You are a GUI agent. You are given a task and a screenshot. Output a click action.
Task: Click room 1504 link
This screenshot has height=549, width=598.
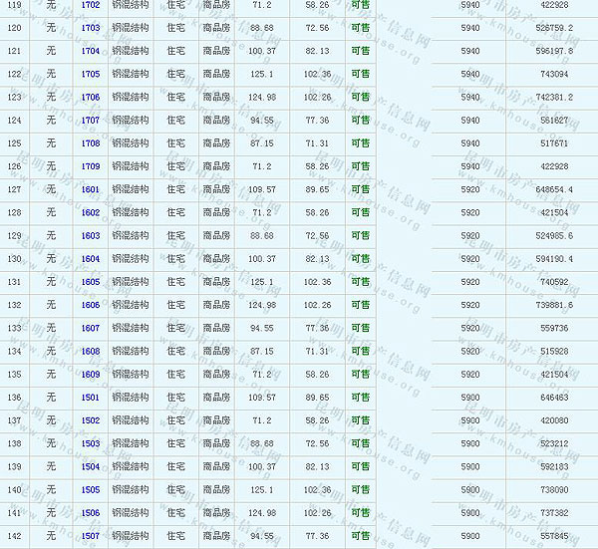[x=91, y=466]
